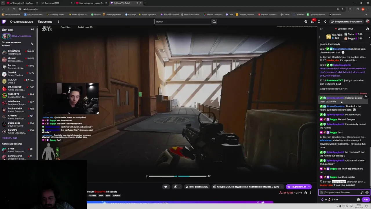The width and height of the screenshot is (371, 209).
Task: Click the search magnifier button
Action: click(214, 21)
